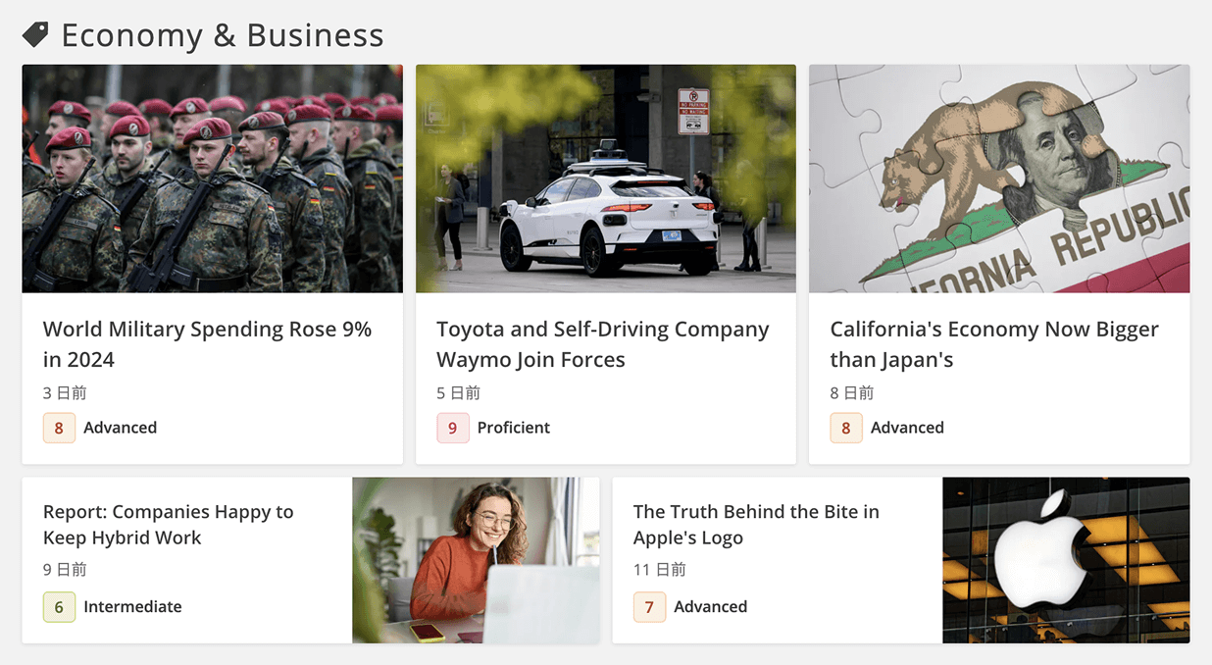
Task: Click level 8 badge under Military Spending article
Action: pyautogui.click(x=59, y=428)
